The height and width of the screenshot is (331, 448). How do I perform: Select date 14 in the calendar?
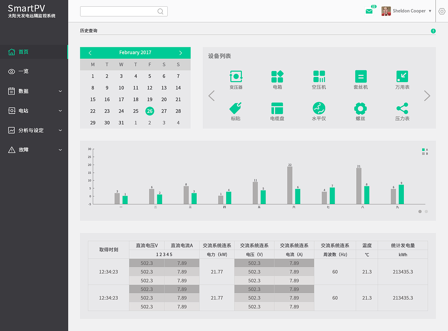tap(178, 88)
